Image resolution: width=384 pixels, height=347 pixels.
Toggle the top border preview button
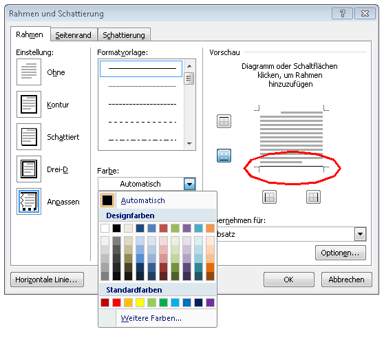[224, 121]
